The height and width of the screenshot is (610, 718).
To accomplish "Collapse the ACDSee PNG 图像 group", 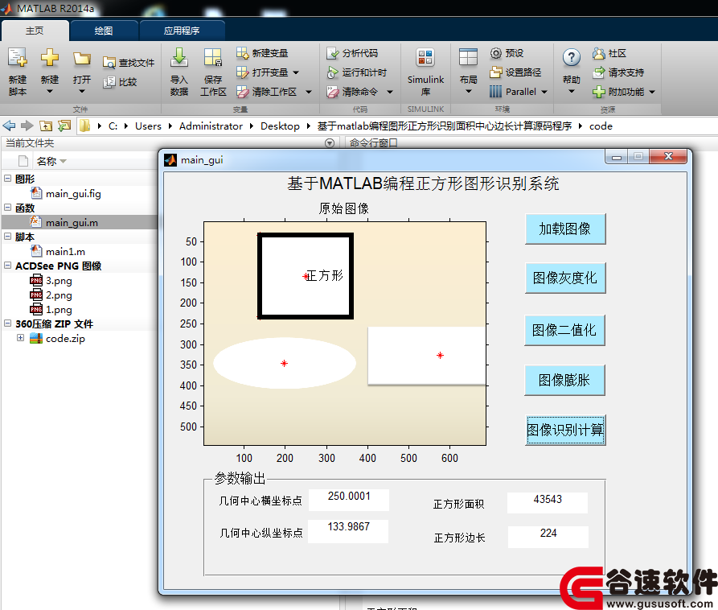I will (8, 265).
